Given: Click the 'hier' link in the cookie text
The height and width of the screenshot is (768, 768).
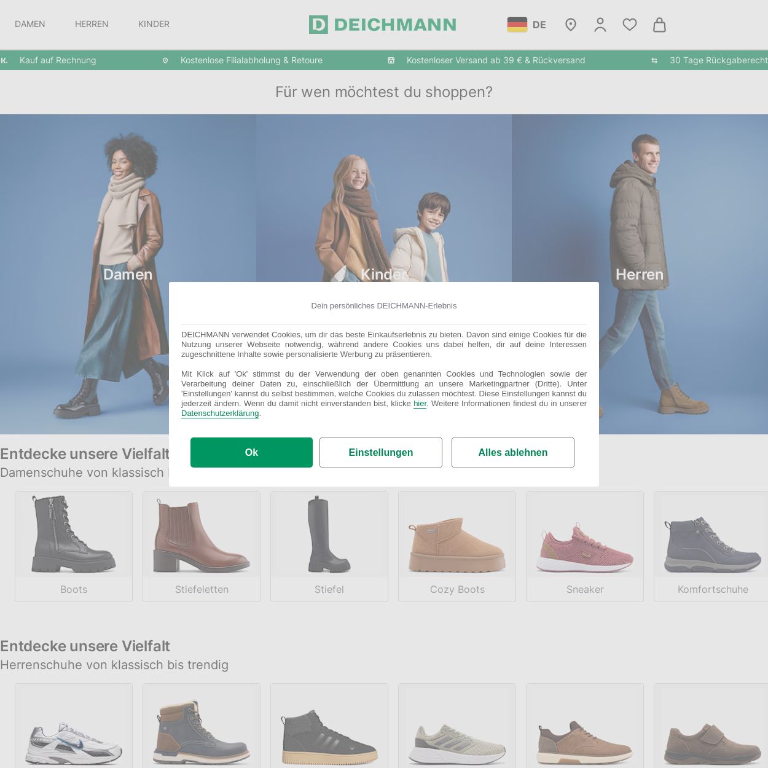Looking at the screenshot, I should pyautogui.click(x=420, y=404).
